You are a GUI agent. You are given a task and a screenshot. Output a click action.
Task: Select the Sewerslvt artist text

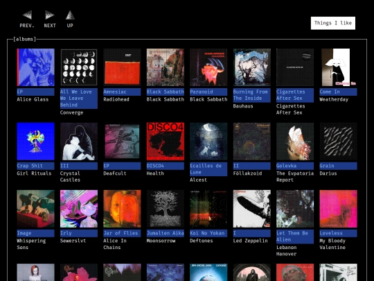coord(73,241)
